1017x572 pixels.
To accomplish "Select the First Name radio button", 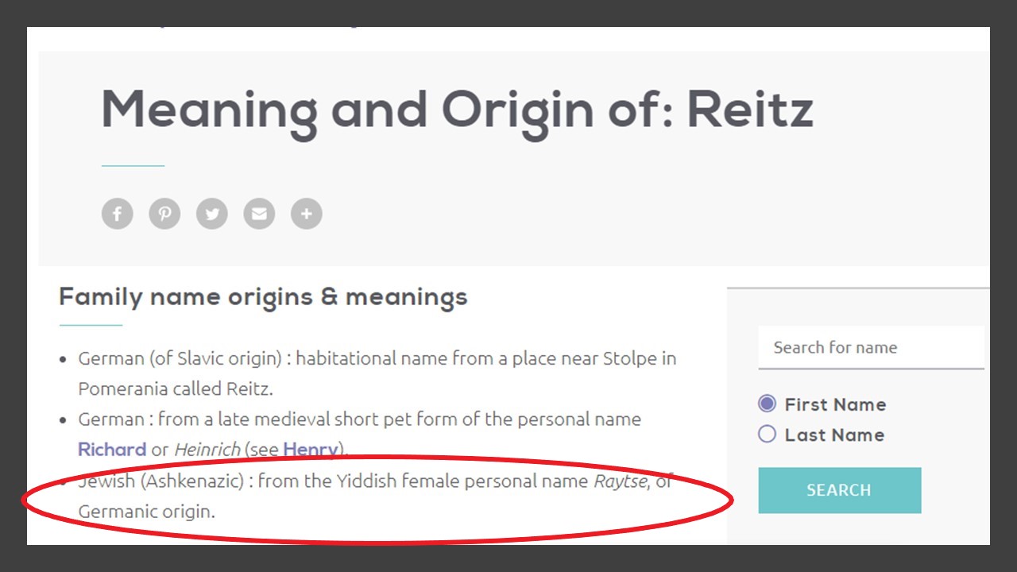I will pyautogui.click(x=767, y=404).
